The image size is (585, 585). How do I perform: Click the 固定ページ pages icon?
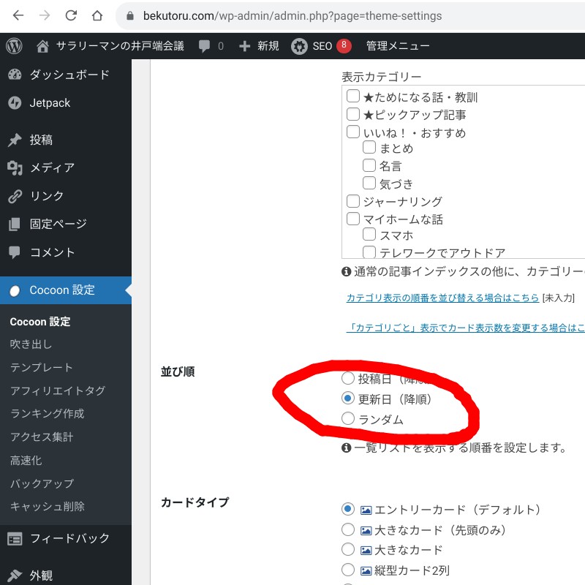click(15, 224)
